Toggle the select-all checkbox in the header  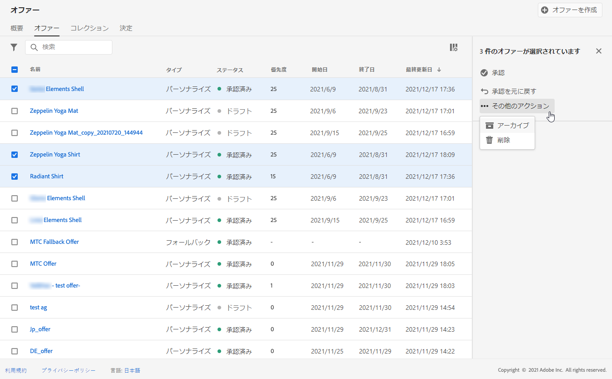15,70
